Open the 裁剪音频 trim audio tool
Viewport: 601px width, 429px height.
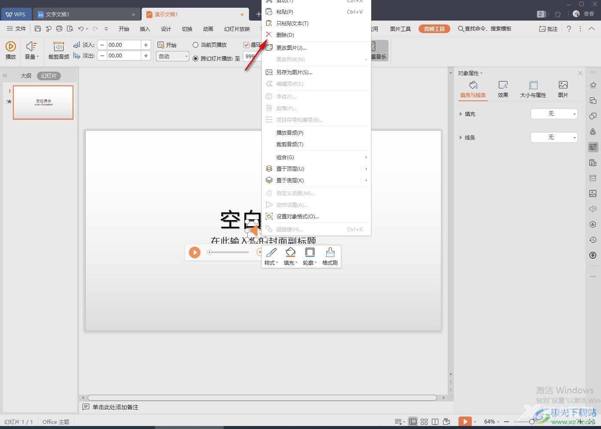[x=58, y=50]
